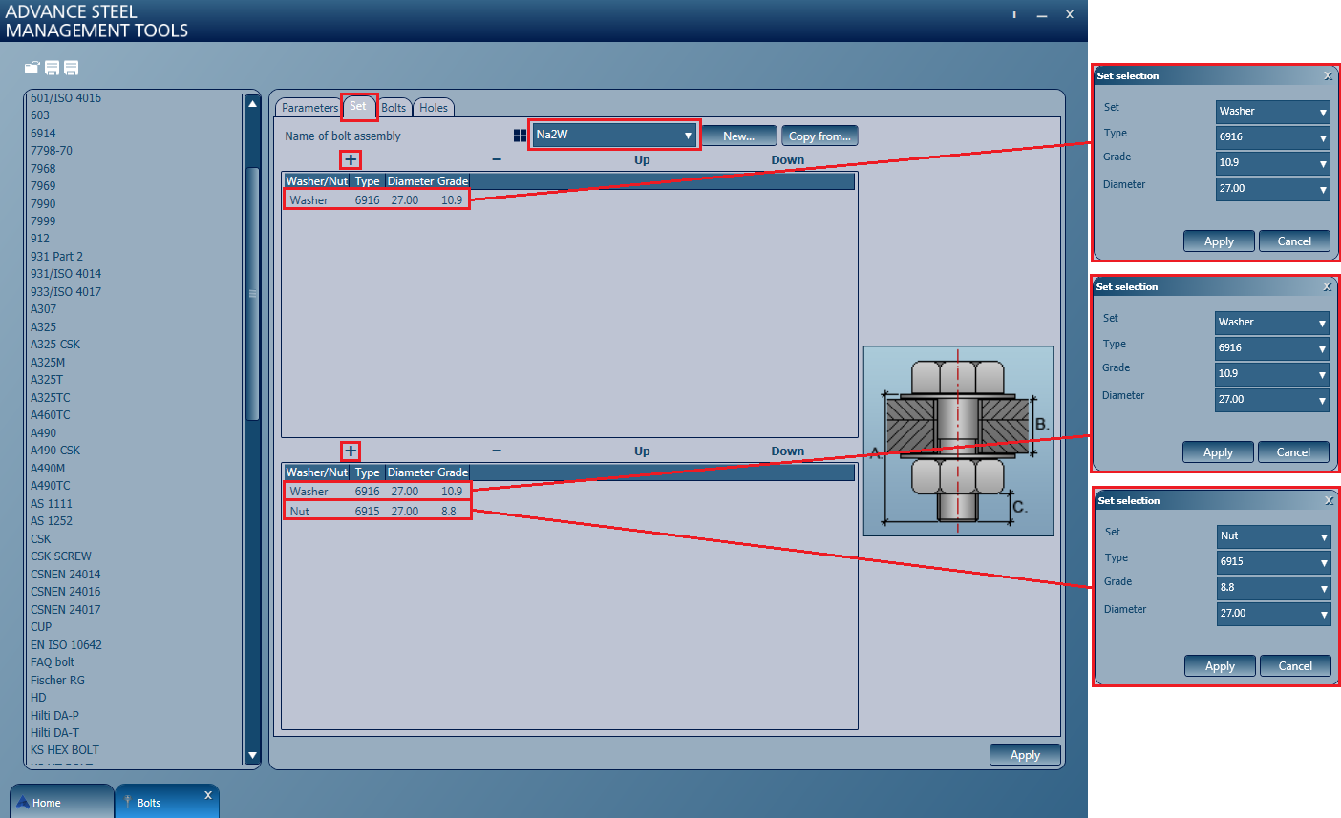The height and width of the screenshot is (818, 1341).
Task: Close the Bolts tab with its x icon
Action: click(x=208, y=795)
